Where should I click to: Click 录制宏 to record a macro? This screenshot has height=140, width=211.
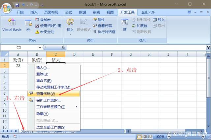[x=43, y=20]
